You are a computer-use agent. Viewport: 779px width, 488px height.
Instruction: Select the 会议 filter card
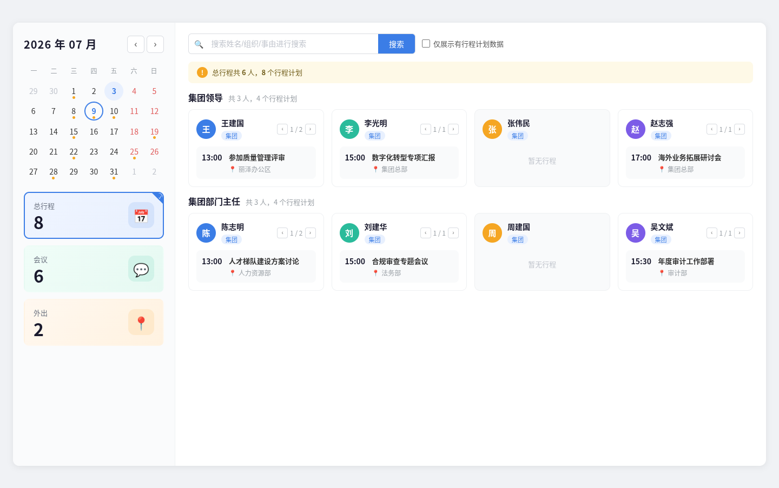point(94,269)
